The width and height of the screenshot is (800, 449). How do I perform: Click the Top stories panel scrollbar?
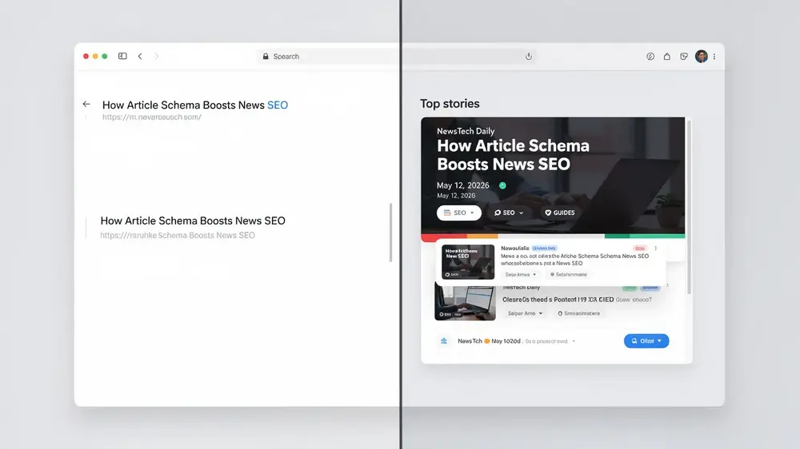tap(689, 206)
